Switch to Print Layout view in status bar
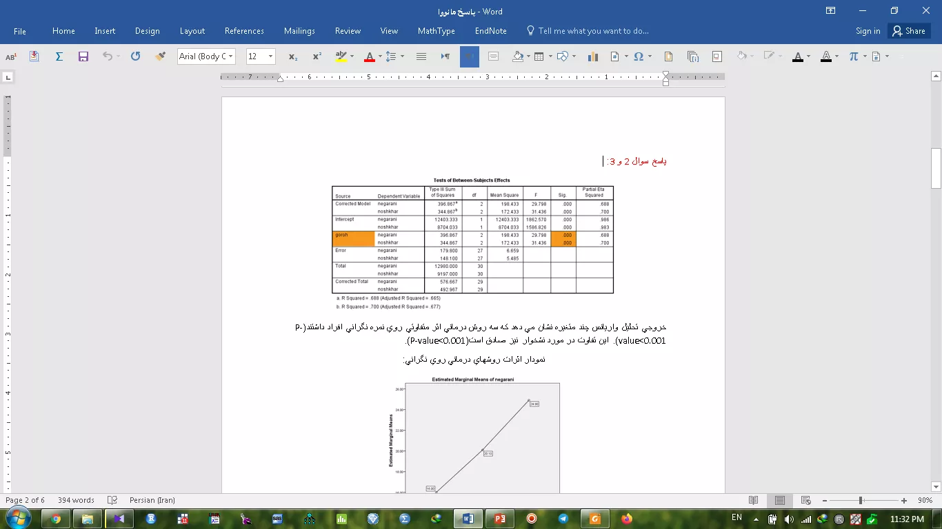Image resolution: width=942 pixels, height=529 pixels. tap(779, 501)
